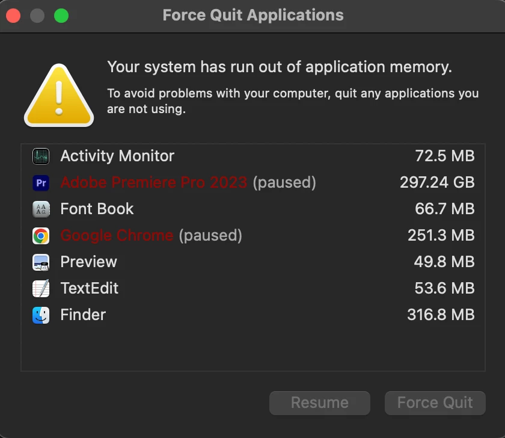
Task: Click the 49.8 MB memory value
Action: pos(444,262)
